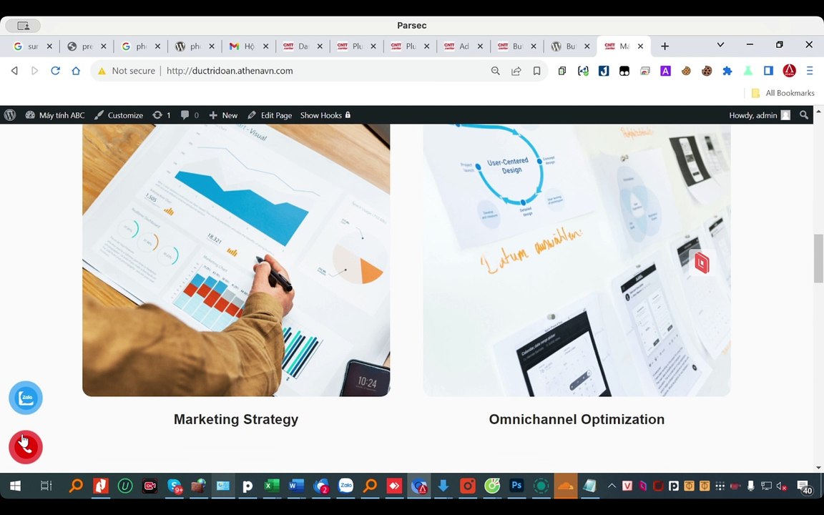This screenshot has height=515, width=824.
Task: Click the blue download arrow taskbar icon
Action: (x=443, y=486)
